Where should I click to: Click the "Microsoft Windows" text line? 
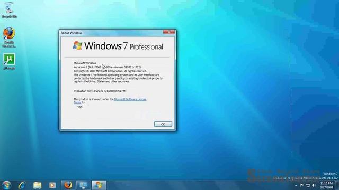coord(85,63)
